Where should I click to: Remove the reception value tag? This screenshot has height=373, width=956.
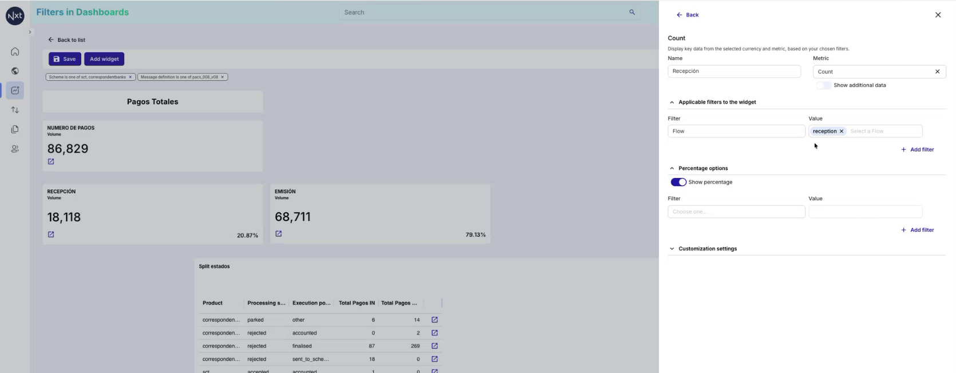(x=842, y=132)
